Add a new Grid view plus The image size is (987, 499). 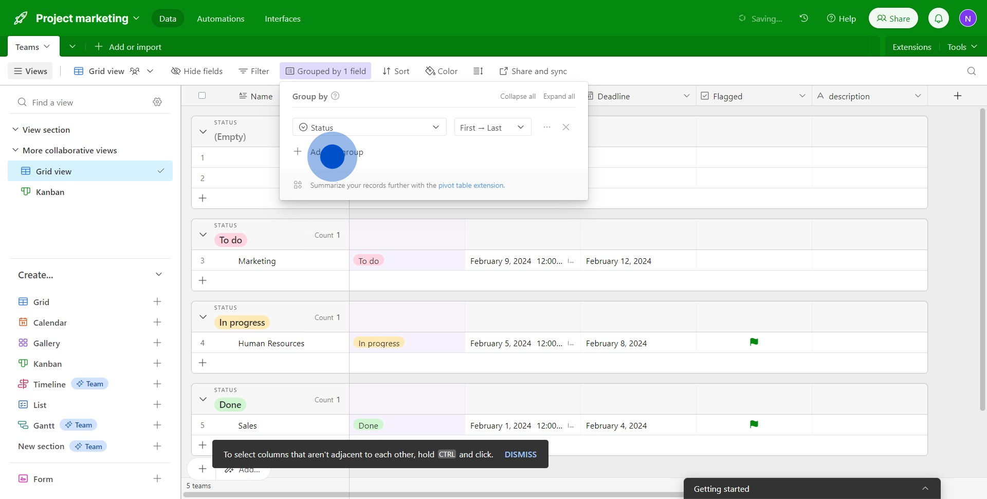[x=157, y=301]
